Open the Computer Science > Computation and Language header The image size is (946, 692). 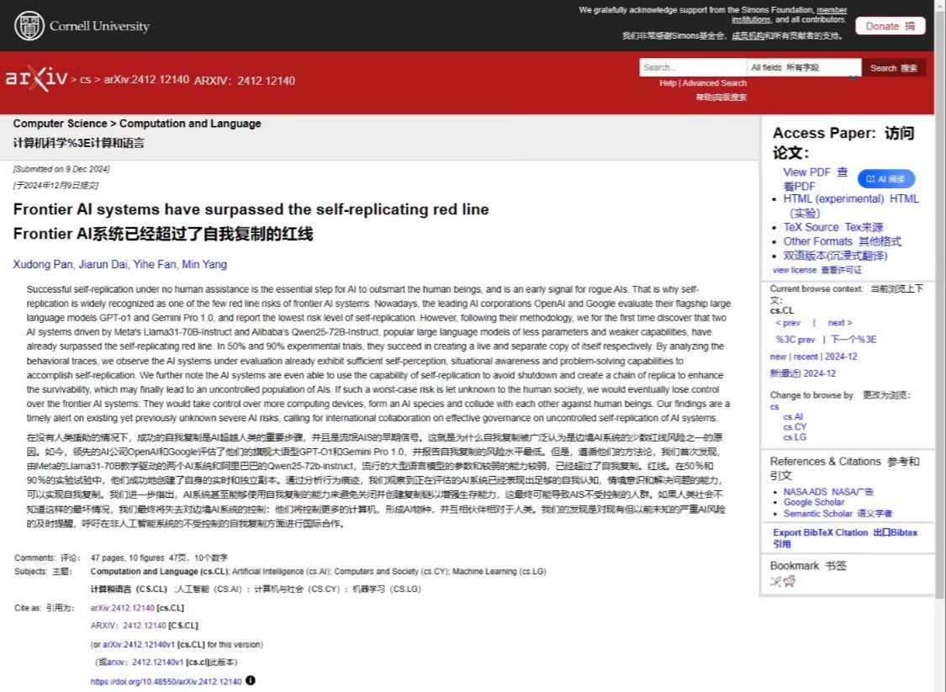point(137,123)
